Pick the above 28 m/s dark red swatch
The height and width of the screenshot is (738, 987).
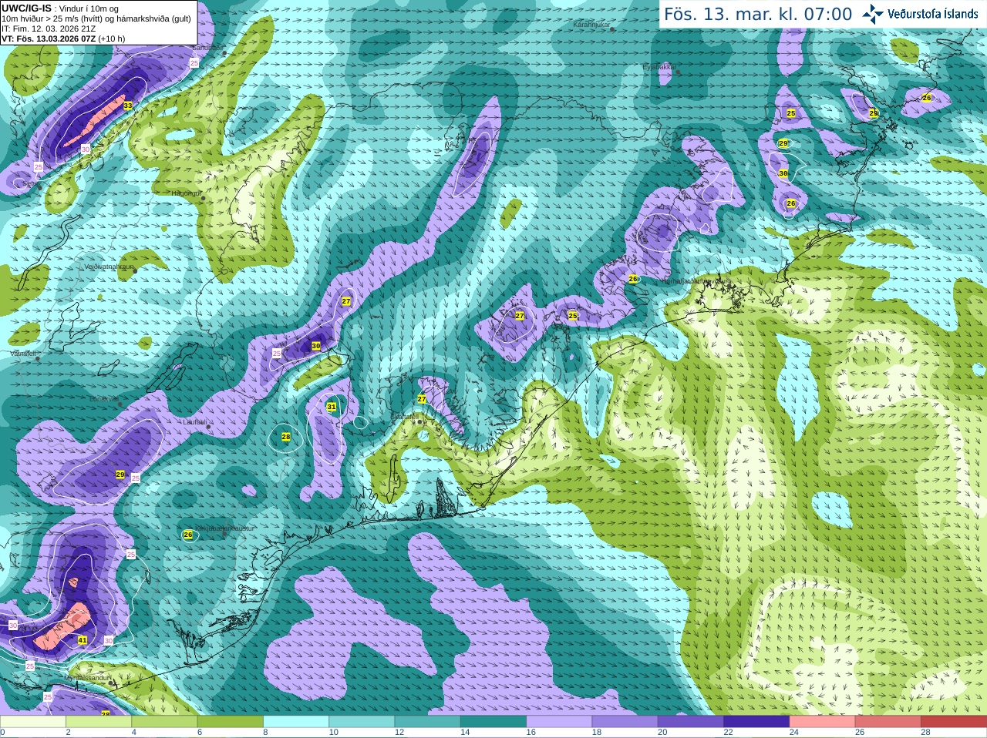point(954,722)
